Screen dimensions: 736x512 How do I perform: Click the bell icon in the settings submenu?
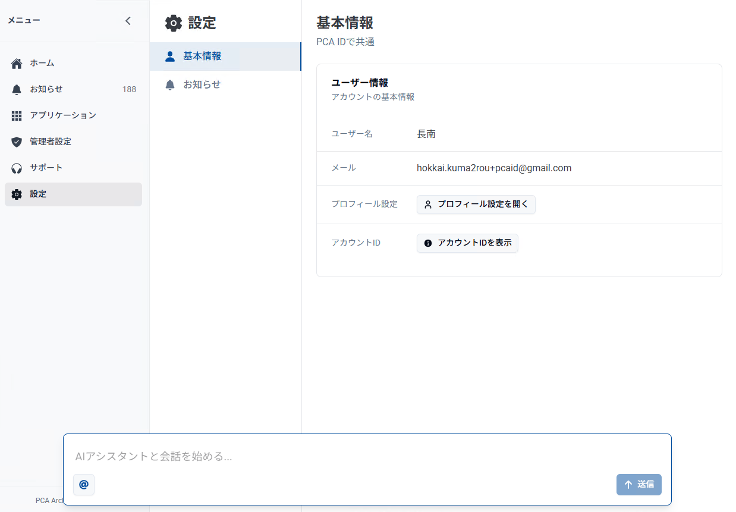point(170,85)
